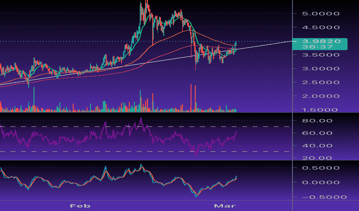The height and width of the screenshot is (211, 359).
Task: Click the 2.5000 price axis label
Action: [321, 82]
